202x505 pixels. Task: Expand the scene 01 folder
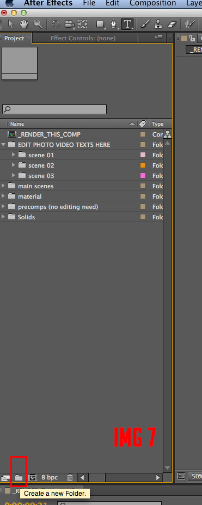[14, 155]
